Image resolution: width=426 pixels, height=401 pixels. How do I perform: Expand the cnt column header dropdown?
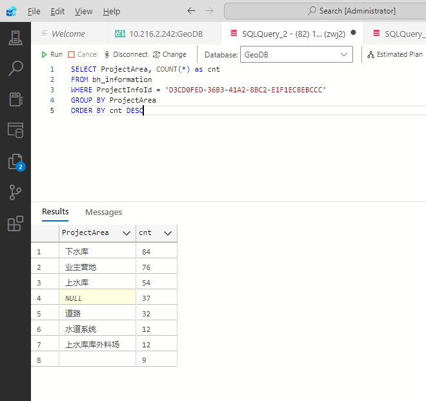coord(168,233)
